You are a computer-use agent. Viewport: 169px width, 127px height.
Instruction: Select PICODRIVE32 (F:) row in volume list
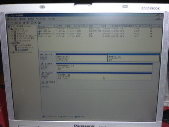[x=46, y=34]
